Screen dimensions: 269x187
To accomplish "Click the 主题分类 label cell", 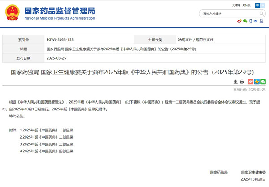I will coord(155,40).
